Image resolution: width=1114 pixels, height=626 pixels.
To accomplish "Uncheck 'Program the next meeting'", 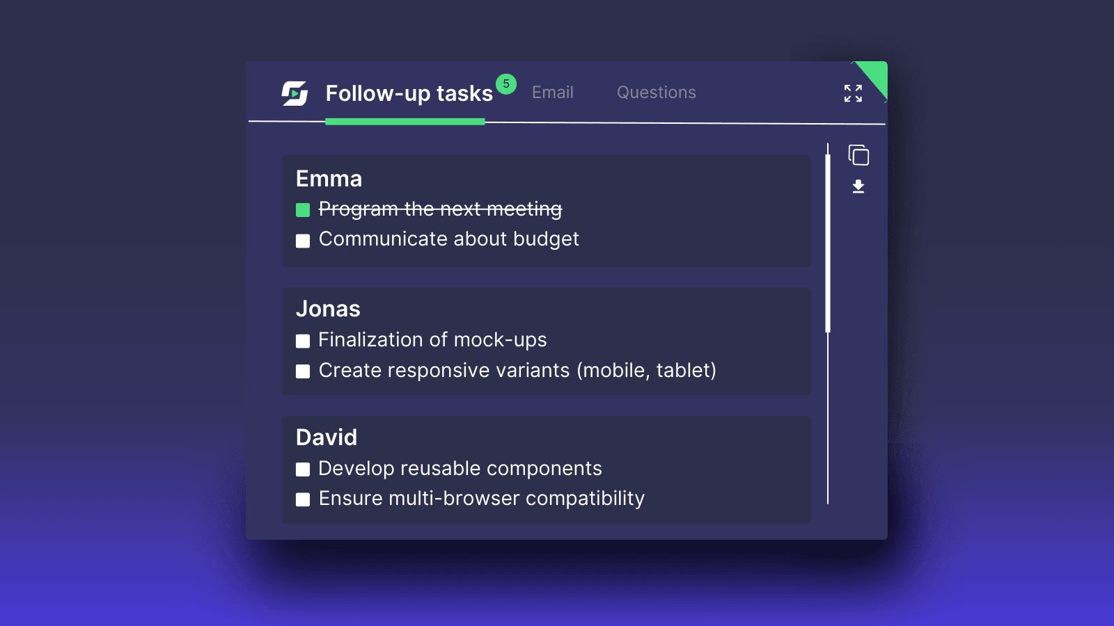I will click(x=303, y=209).
